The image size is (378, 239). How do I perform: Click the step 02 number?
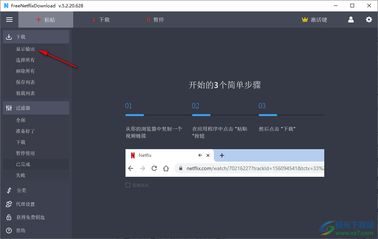195,106
